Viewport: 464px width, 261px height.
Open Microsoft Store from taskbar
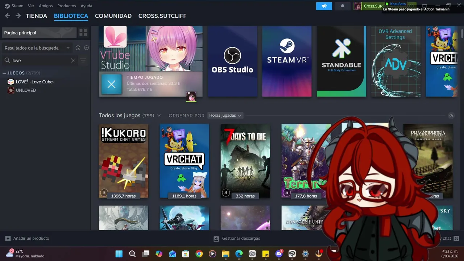[x=186, y=254]
